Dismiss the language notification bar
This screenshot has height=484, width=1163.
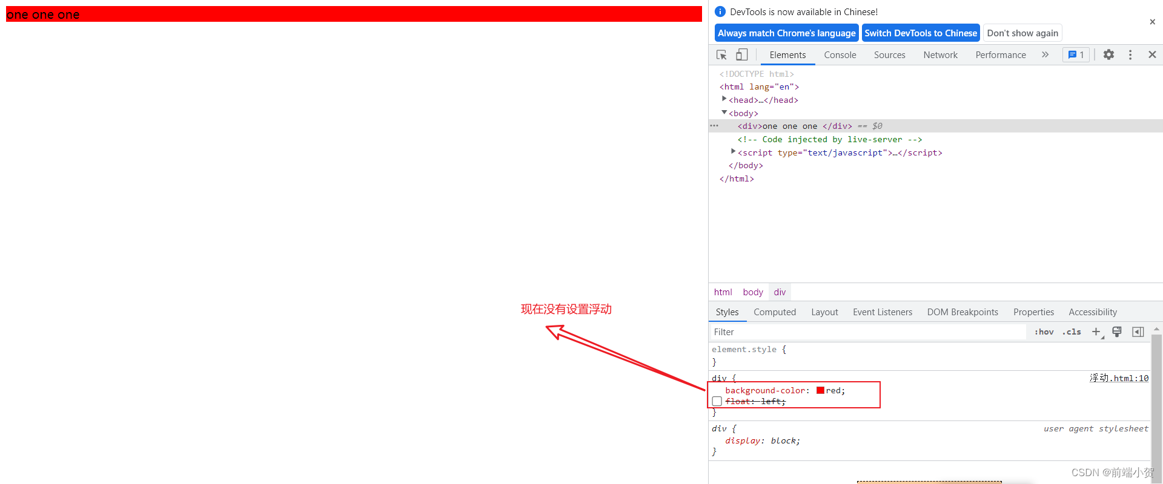coord(1152,22)
